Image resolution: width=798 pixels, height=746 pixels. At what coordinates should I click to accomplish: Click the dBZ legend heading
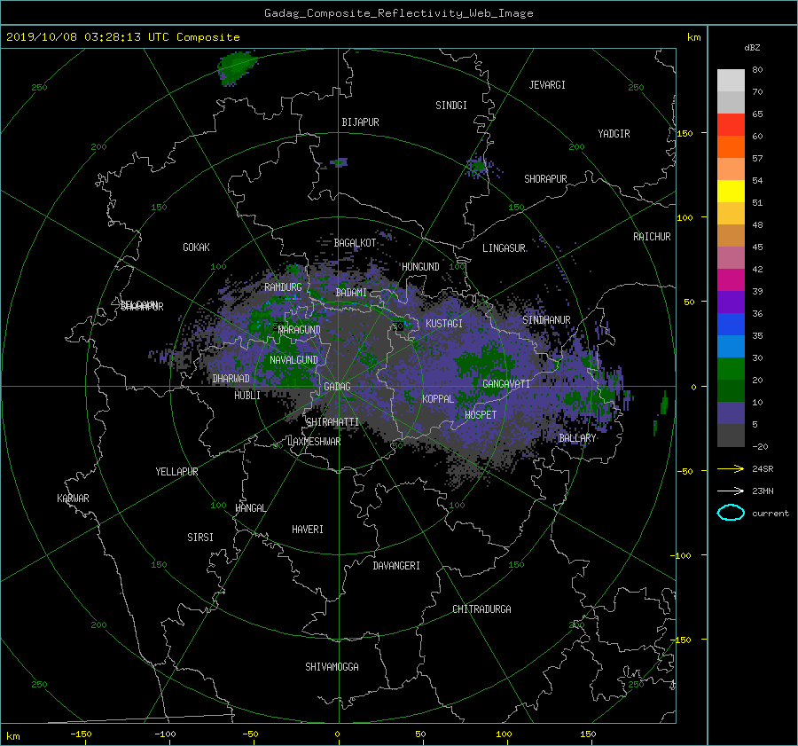pyautogui.click(x=752, y=48)
